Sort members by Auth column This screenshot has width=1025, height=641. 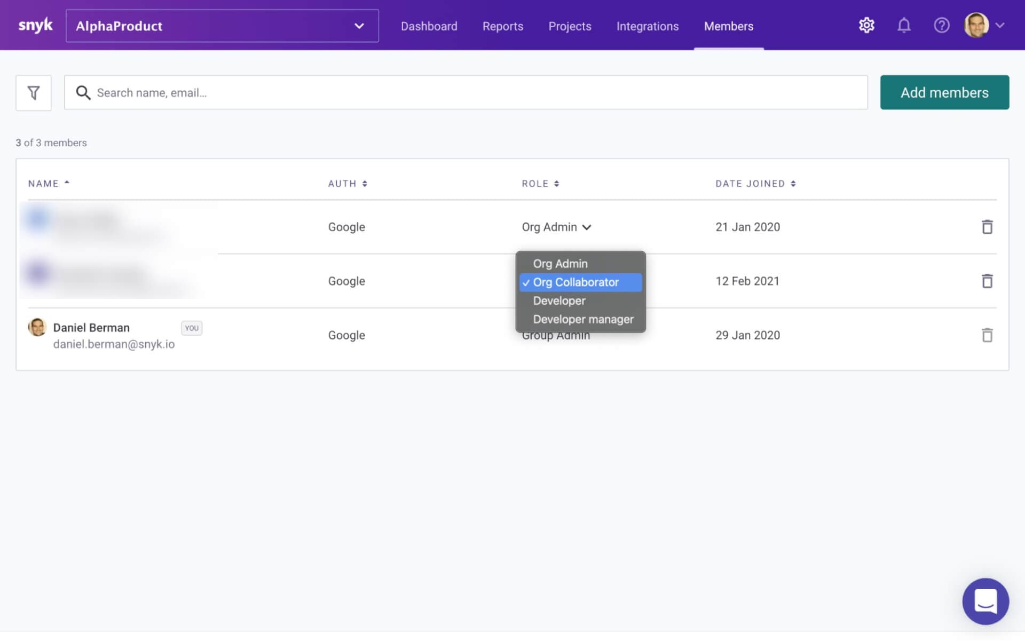point(348,184)
